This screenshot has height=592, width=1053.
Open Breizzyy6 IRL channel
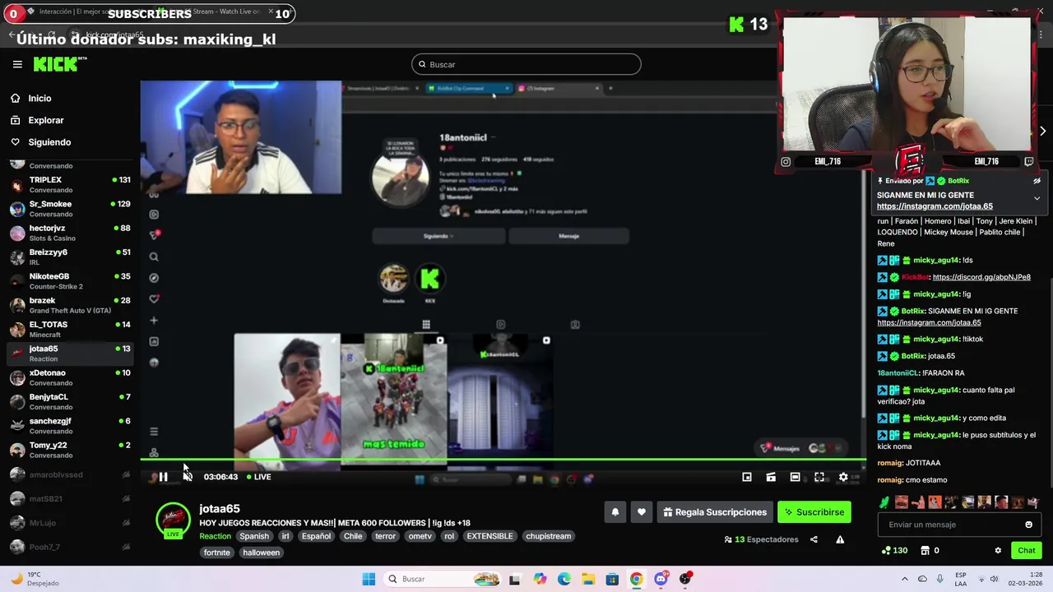(70, 257)
